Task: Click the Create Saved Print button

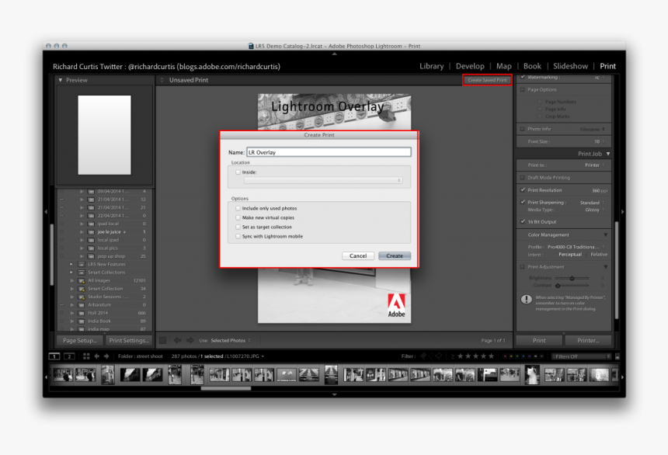Action: (487, 80)
